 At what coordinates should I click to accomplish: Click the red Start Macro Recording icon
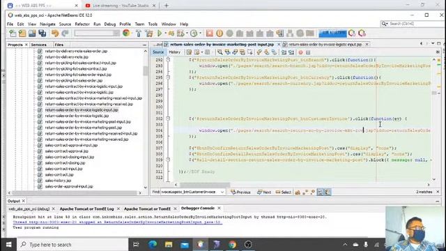(300, 52)
